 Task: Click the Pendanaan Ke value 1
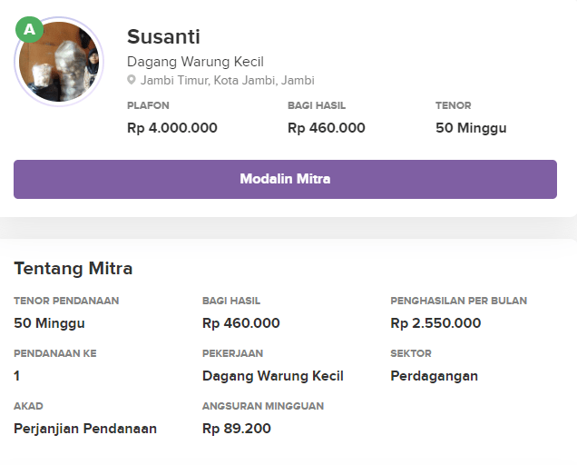[17, 376]
